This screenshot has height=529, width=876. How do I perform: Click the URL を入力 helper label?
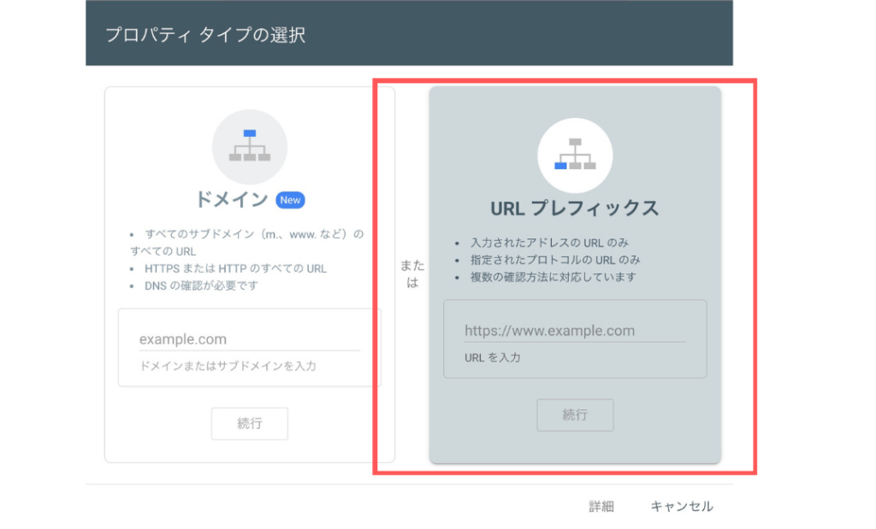tap(492, 357)
